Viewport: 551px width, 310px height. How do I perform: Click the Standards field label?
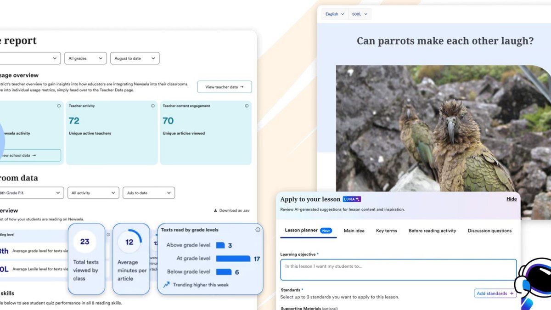(x=292, y=290)
